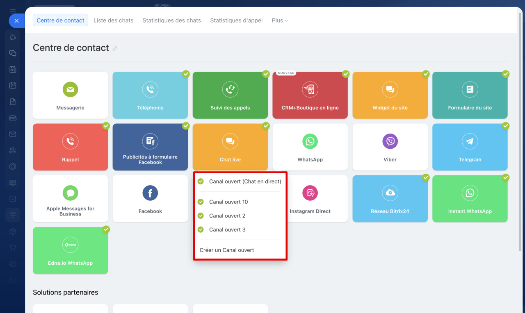This screenshot has width=525, height=313.
Task: Open the calendar icon in the sidebar
Action: click(x=13, y=86)
